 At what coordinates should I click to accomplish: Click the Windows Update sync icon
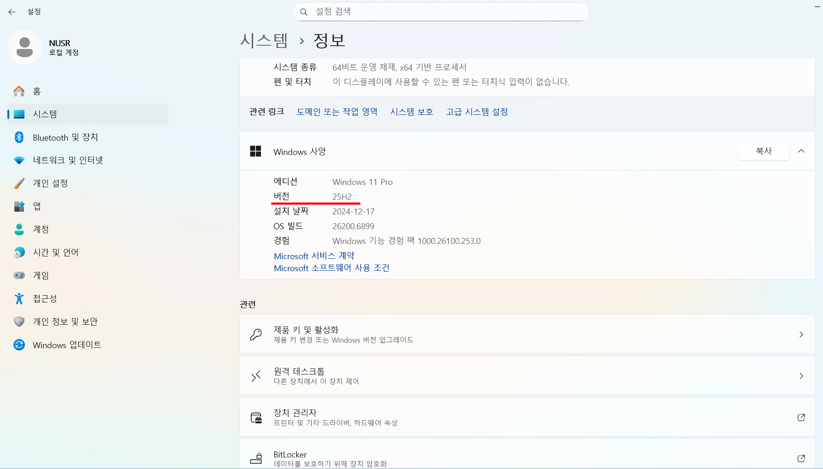pos(19,345)
